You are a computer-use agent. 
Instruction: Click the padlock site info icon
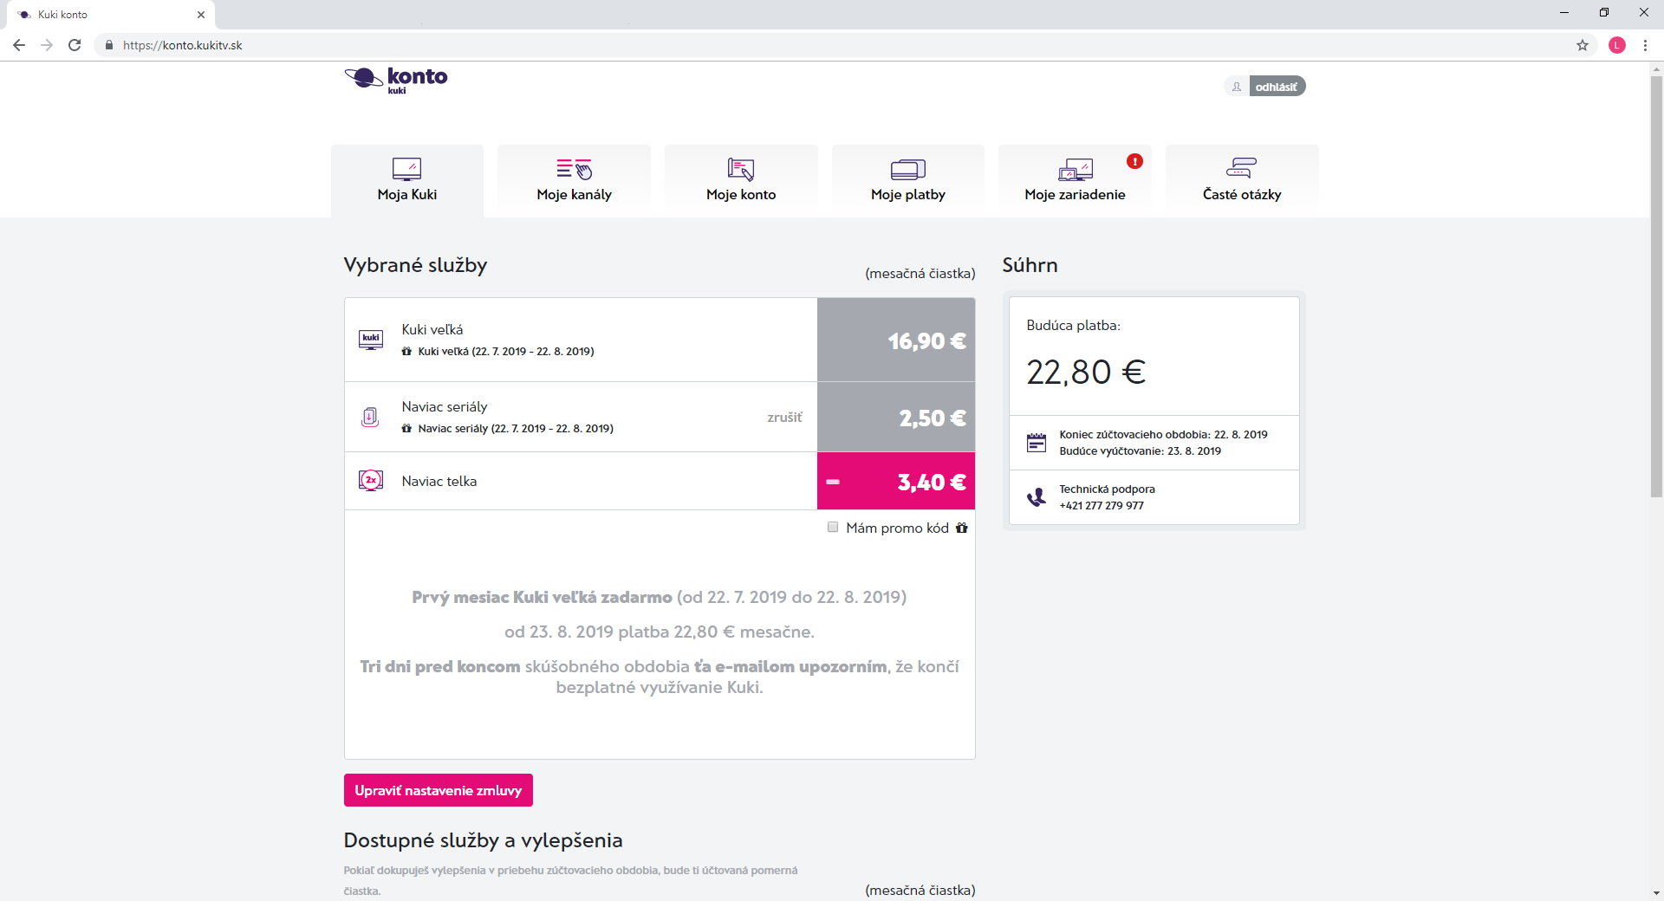click(x=109, y=45)
